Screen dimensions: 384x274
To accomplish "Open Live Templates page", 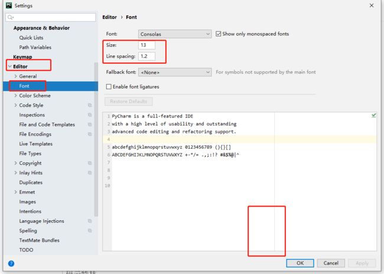I will coord(36,143).
